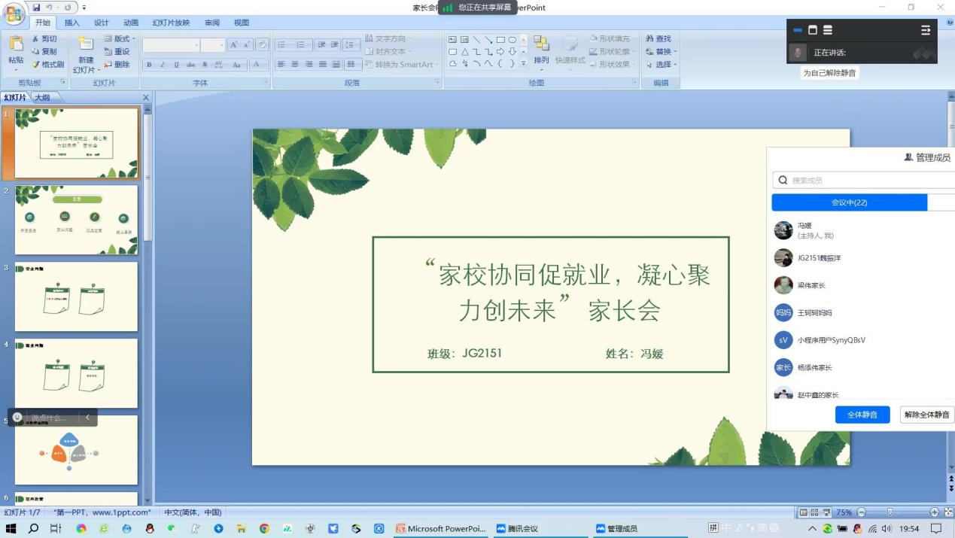Create a new slide with 新建幻灯片
Screen dimensions: 955x538
(x=86, y=45)
